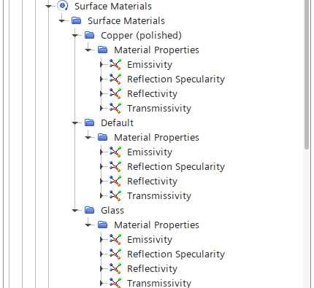
Task: Click the Emissivity property icon under Copper
Action: coord(115,64)
